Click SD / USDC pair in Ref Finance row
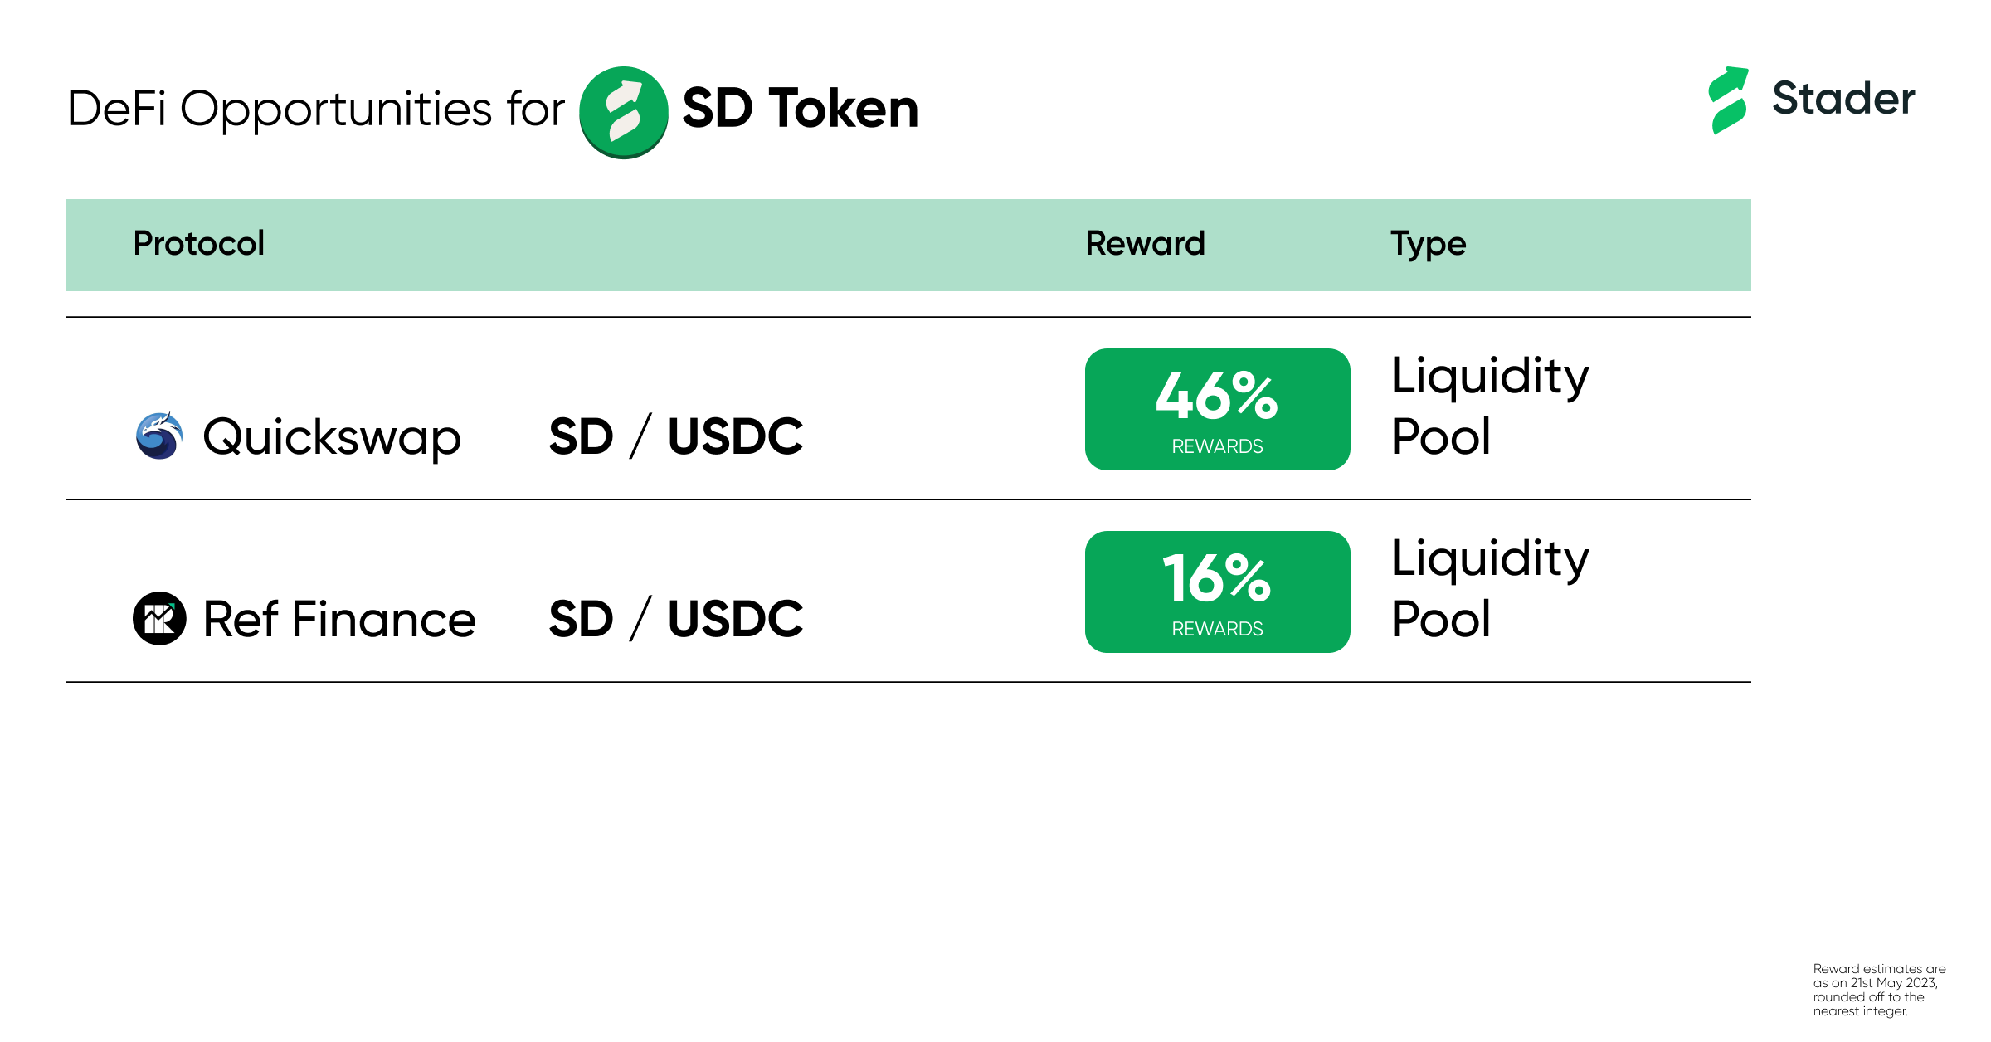1991x1042 pixels. point(676,619)
